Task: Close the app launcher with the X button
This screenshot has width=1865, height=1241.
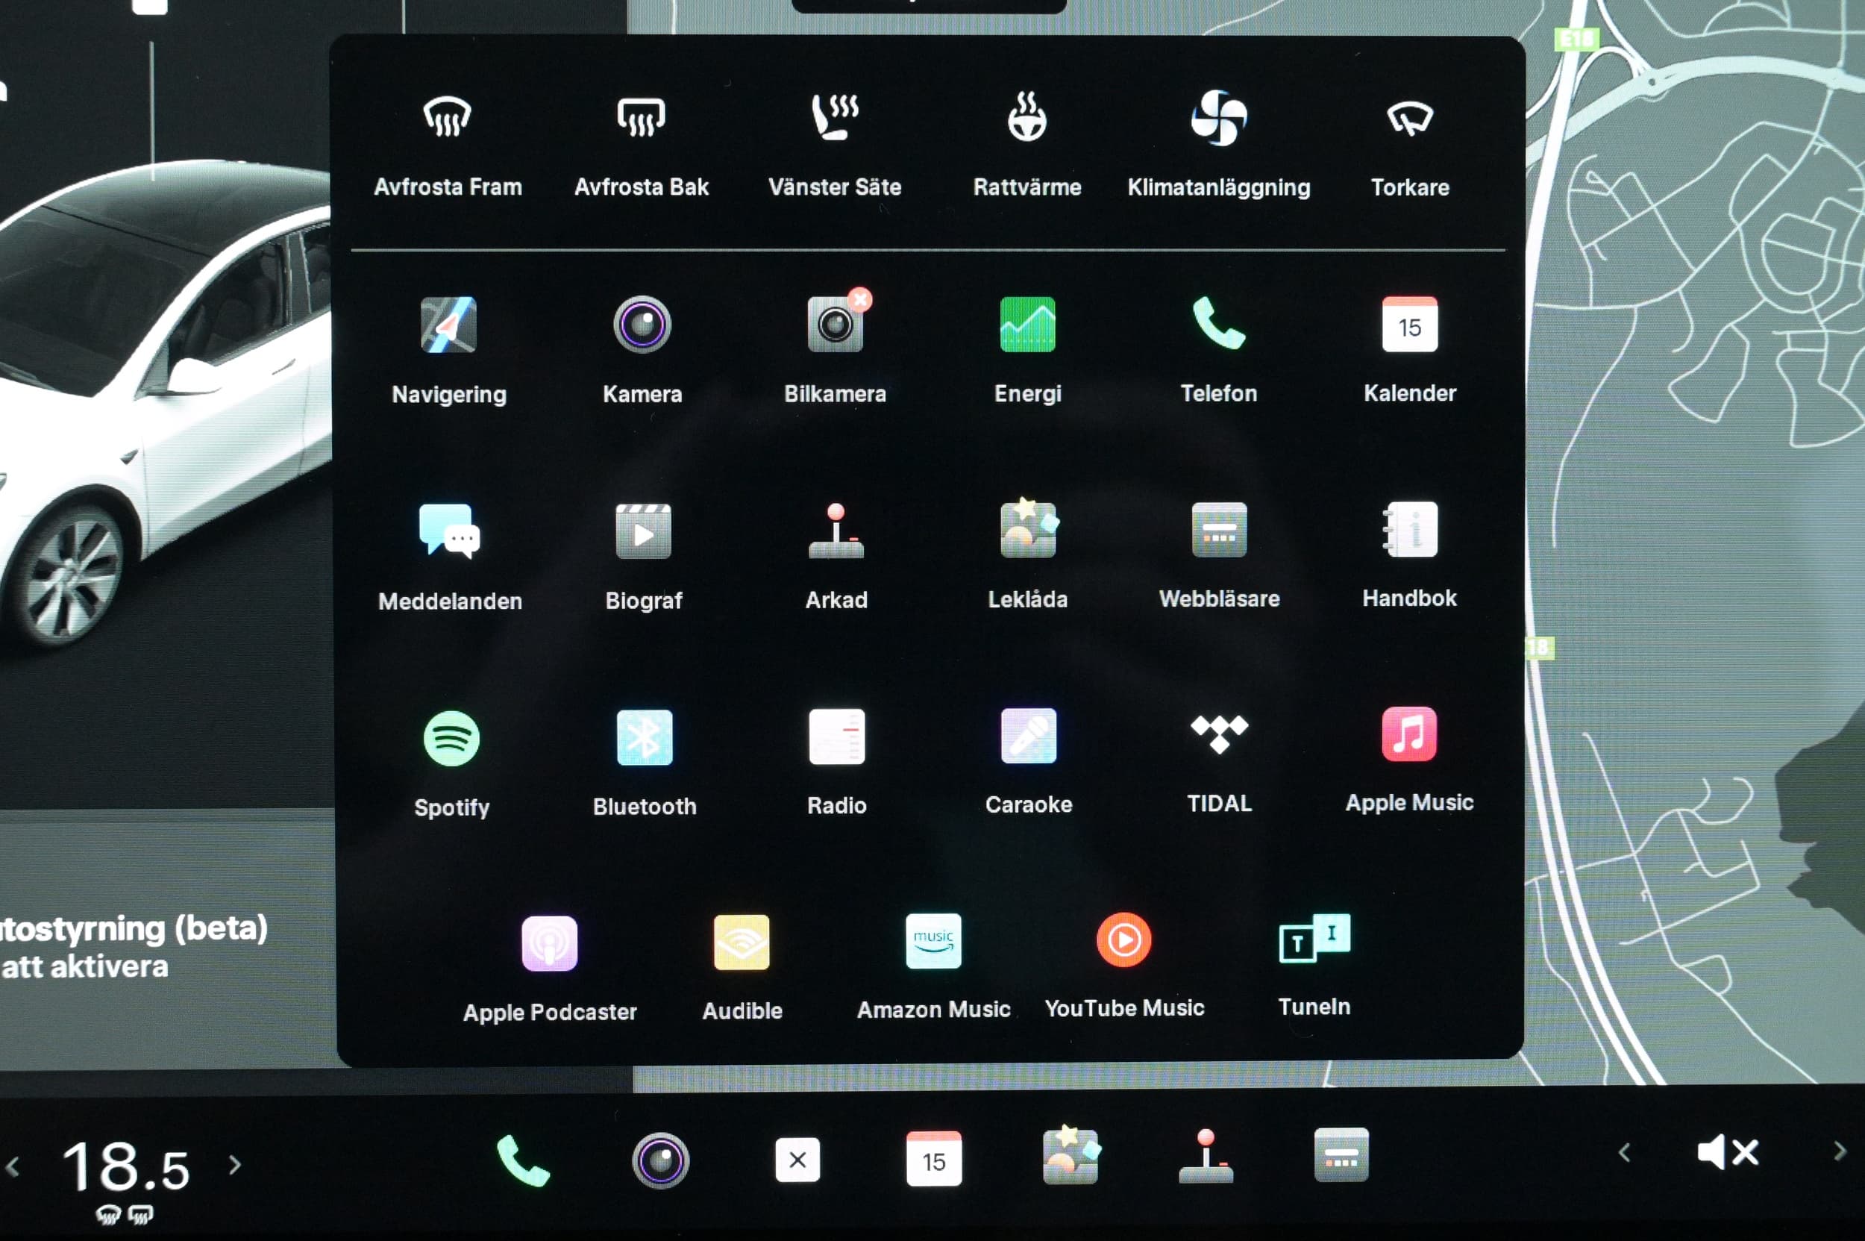Action: coord(797,1160)
